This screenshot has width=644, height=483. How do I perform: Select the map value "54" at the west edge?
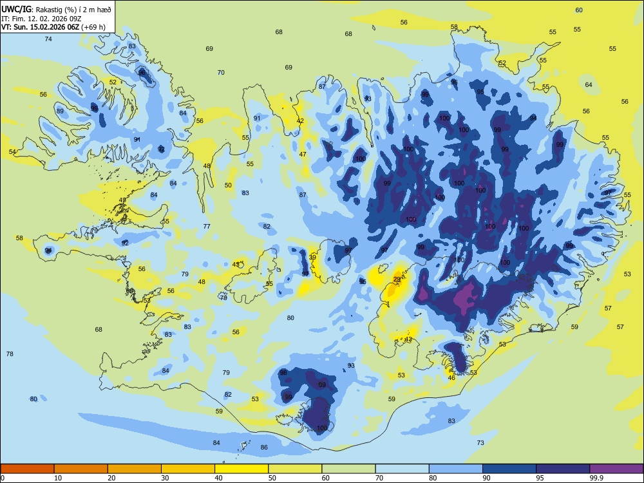(12, 151)
